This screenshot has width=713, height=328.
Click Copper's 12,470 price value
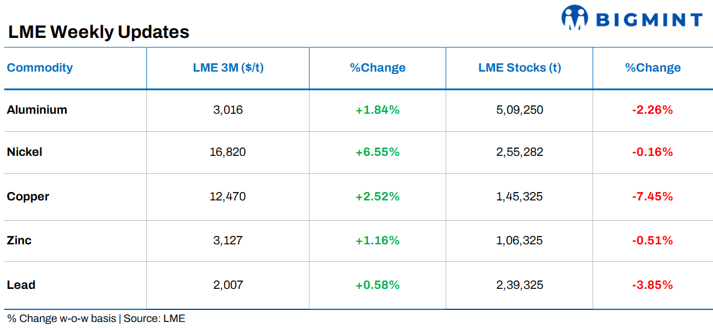228,196
